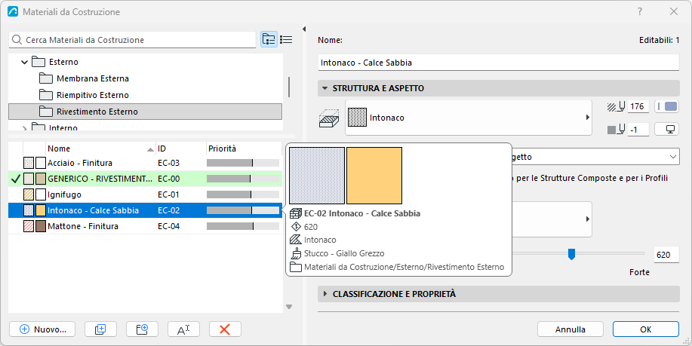Click the new folder icon button
692x346 pixels.
(x=142, y=329)
